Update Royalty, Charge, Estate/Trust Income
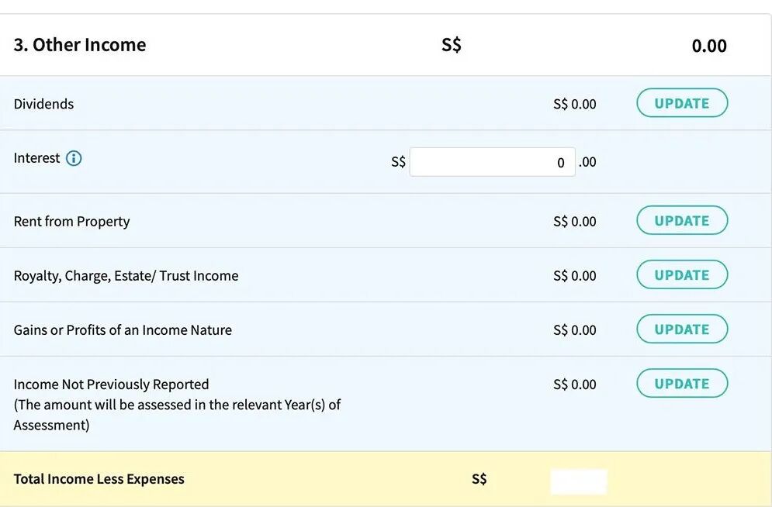 [682, 275]
